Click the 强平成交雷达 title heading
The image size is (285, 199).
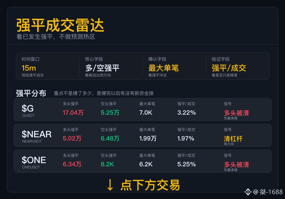click(x=60, y=25)
